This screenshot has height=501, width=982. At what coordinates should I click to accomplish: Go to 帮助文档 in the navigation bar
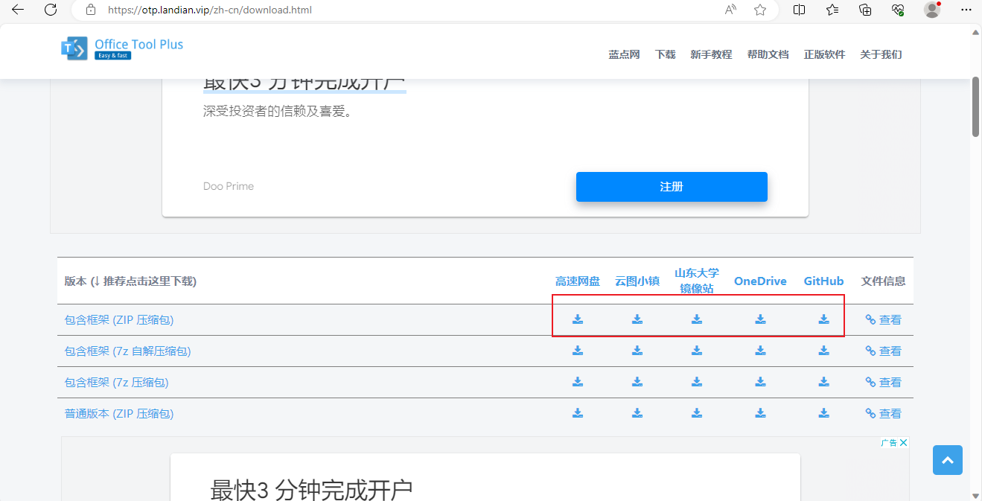click(x=768, y=54)
